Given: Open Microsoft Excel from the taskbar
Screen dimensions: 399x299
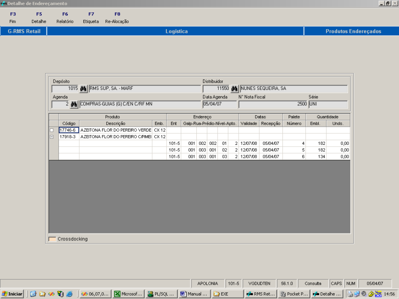Looking at the screenshot, I should click(128, 294).
